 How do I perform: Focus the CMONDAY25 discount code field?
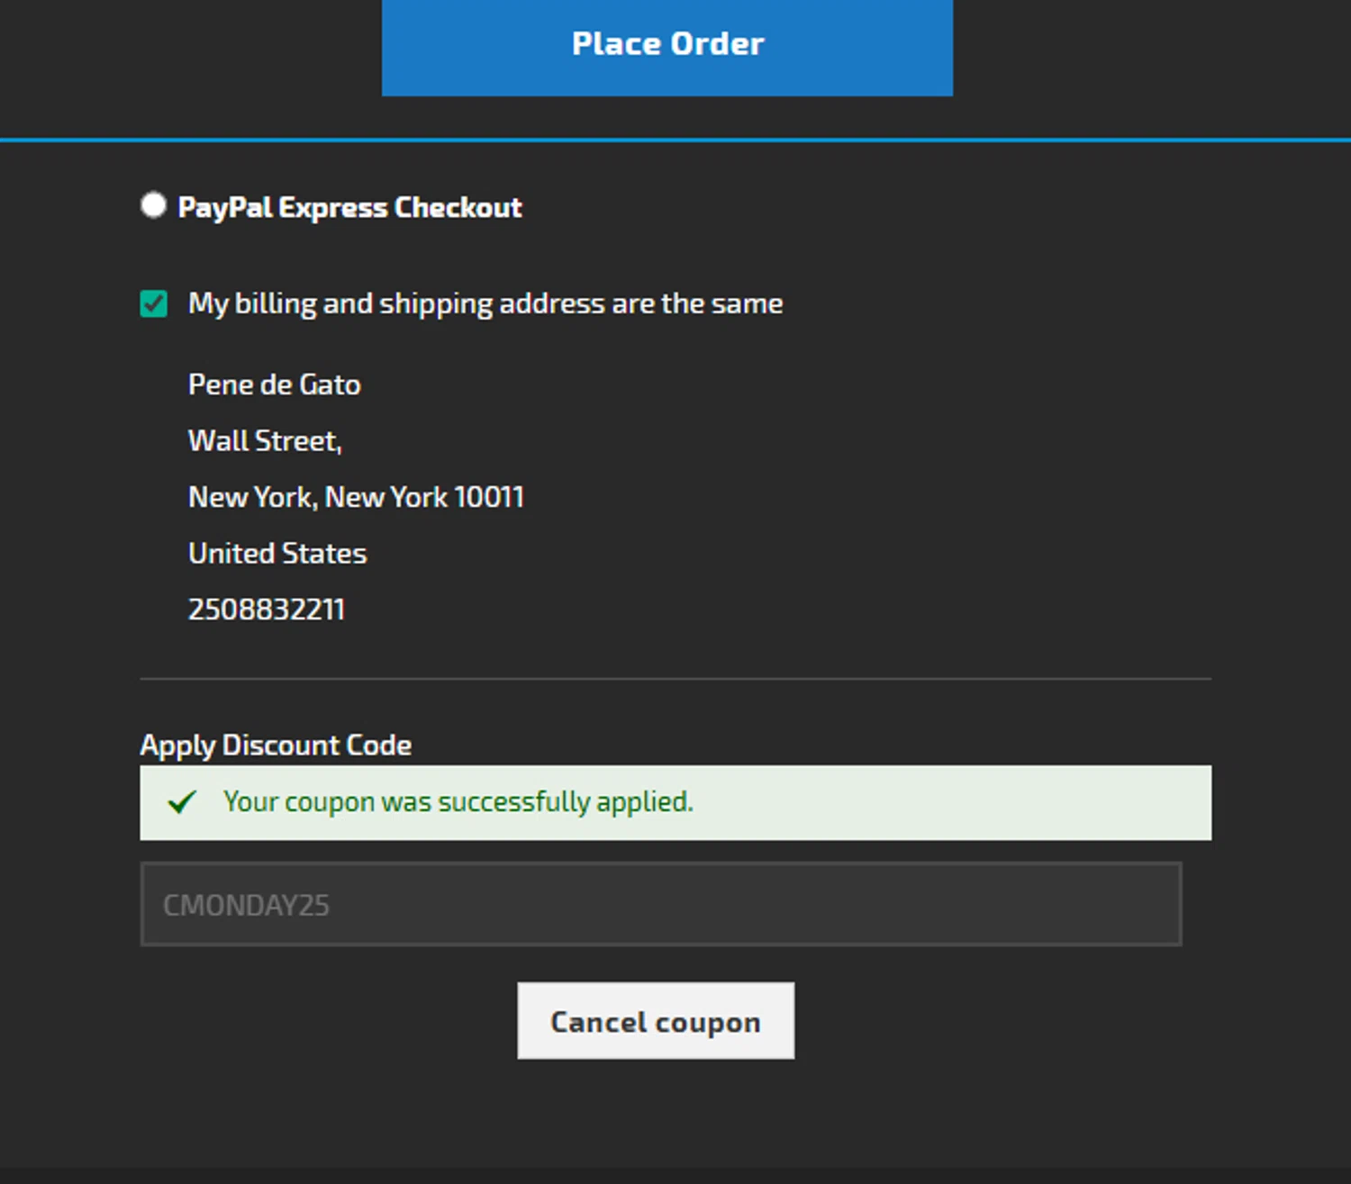(x=660, y=904)
